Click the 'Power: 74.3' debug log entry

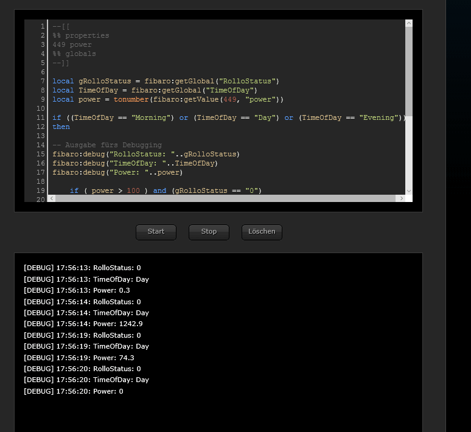[x=79, y=357]
